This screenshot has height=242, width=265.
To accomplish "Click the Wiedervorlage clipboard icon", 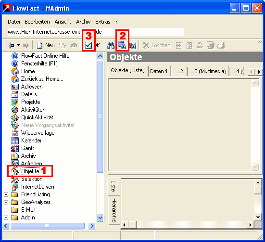I will click(x=15, y=133).
